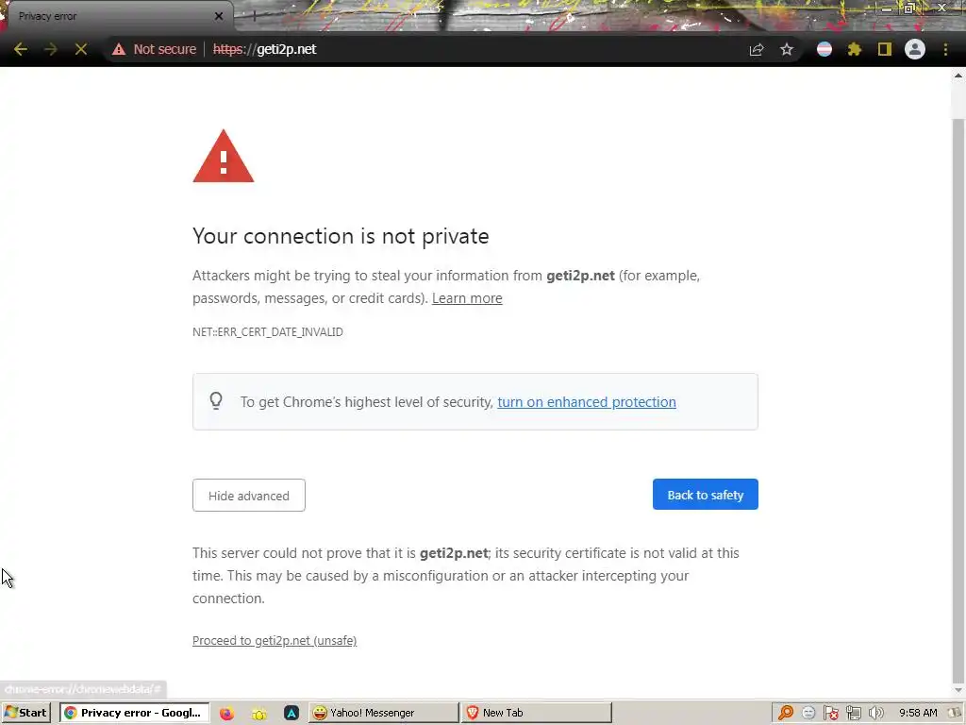Image resolution: width=966 pixels, height=725 pixels.
Task: Share this page via share icon
Action: pos(757,49)
